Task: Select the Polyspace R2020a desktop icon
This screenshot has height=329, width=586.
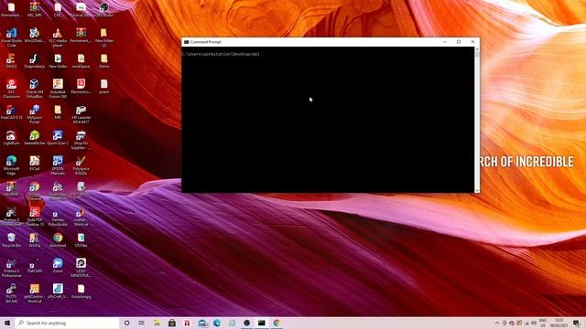Action: [x=81, y=165]
